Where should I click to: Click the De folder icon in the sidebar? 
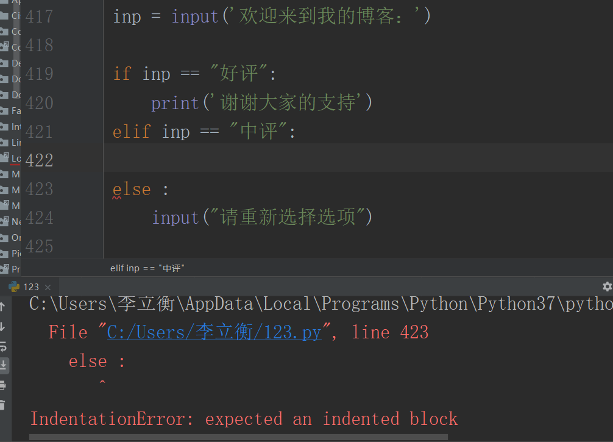pyautogui.click(x=5, y=63)
